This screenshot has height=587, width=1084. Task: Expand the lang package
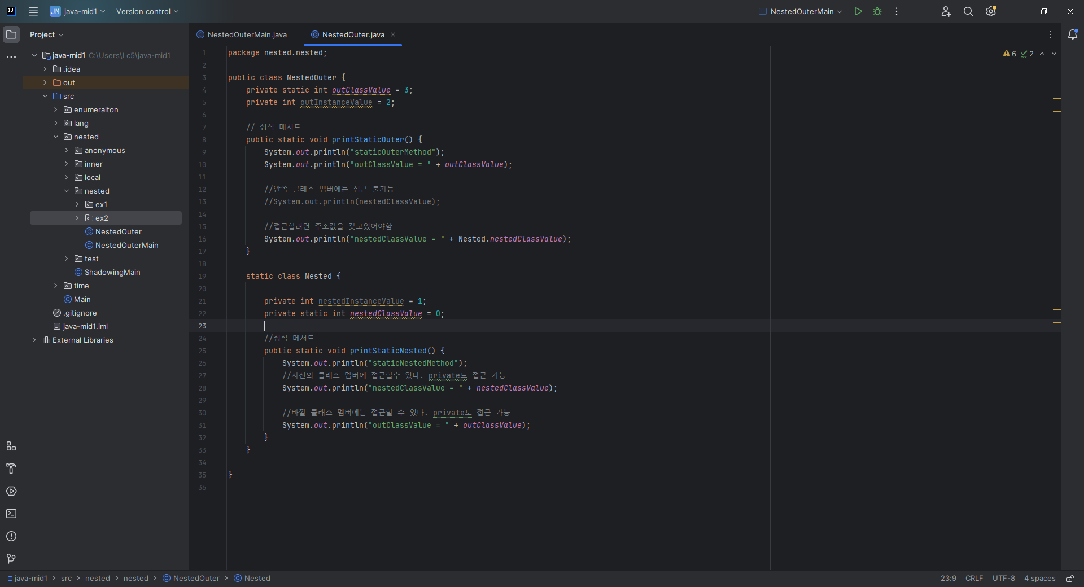[56, 123]
